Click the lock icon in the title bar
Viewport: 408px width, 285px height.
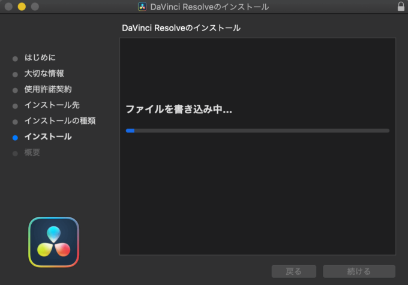[401, 7]
